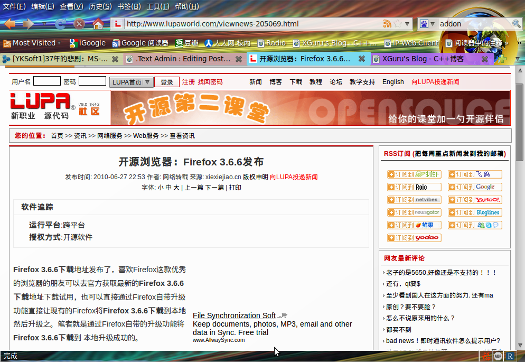Close the .Text Admin tab
The width and height of the screenshot is (525, 362).
tap(238, 59)
